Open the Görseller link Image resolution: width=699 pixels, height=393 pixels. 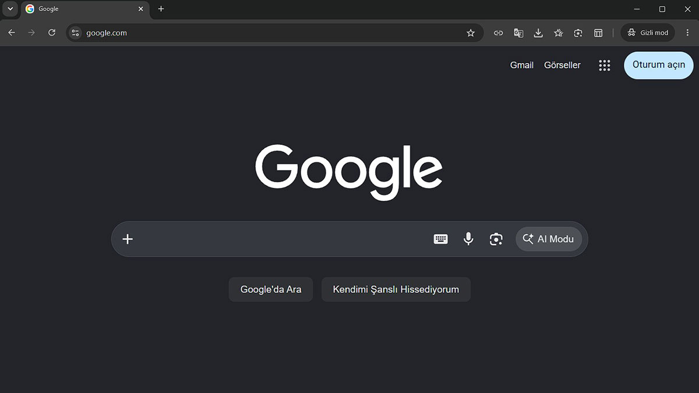click(562, 65)
